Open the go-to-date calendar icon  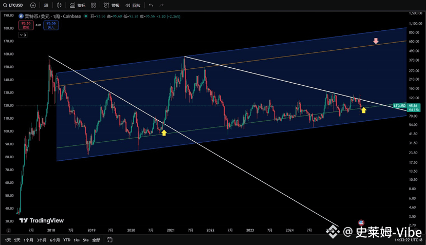[x=109, y=240]
